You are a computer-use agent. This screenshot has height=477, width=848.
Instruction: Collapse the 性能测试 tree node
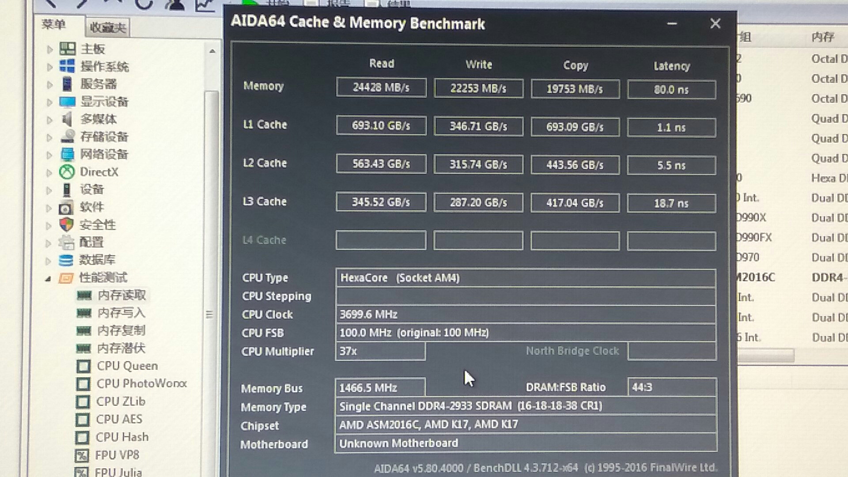tap(48, 279)
